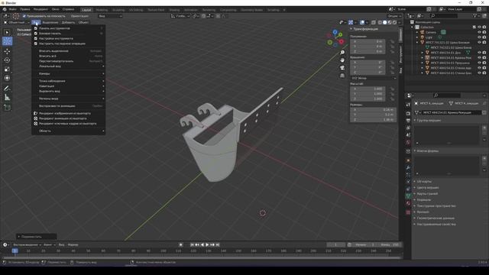Image resolution: width=489 pixels, height=275 pixels.
Task: Uncheck Adjust Last Operation checkbox in View menu
Action: click(36, 44)
